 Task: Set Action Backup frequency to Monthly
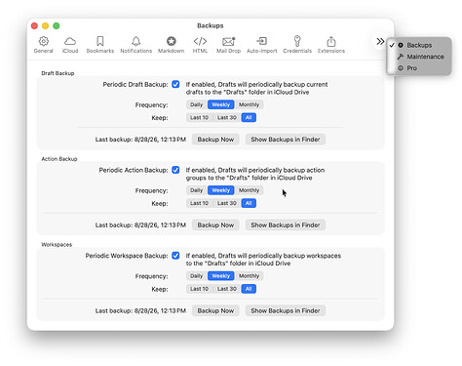[x=250, y=190]
